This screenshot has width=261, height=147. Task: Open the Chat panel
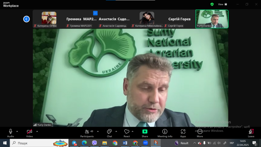[109, 133]
